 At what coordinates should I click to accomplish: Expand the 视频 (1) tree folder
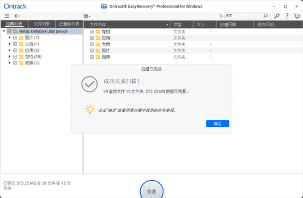point(9,63)
